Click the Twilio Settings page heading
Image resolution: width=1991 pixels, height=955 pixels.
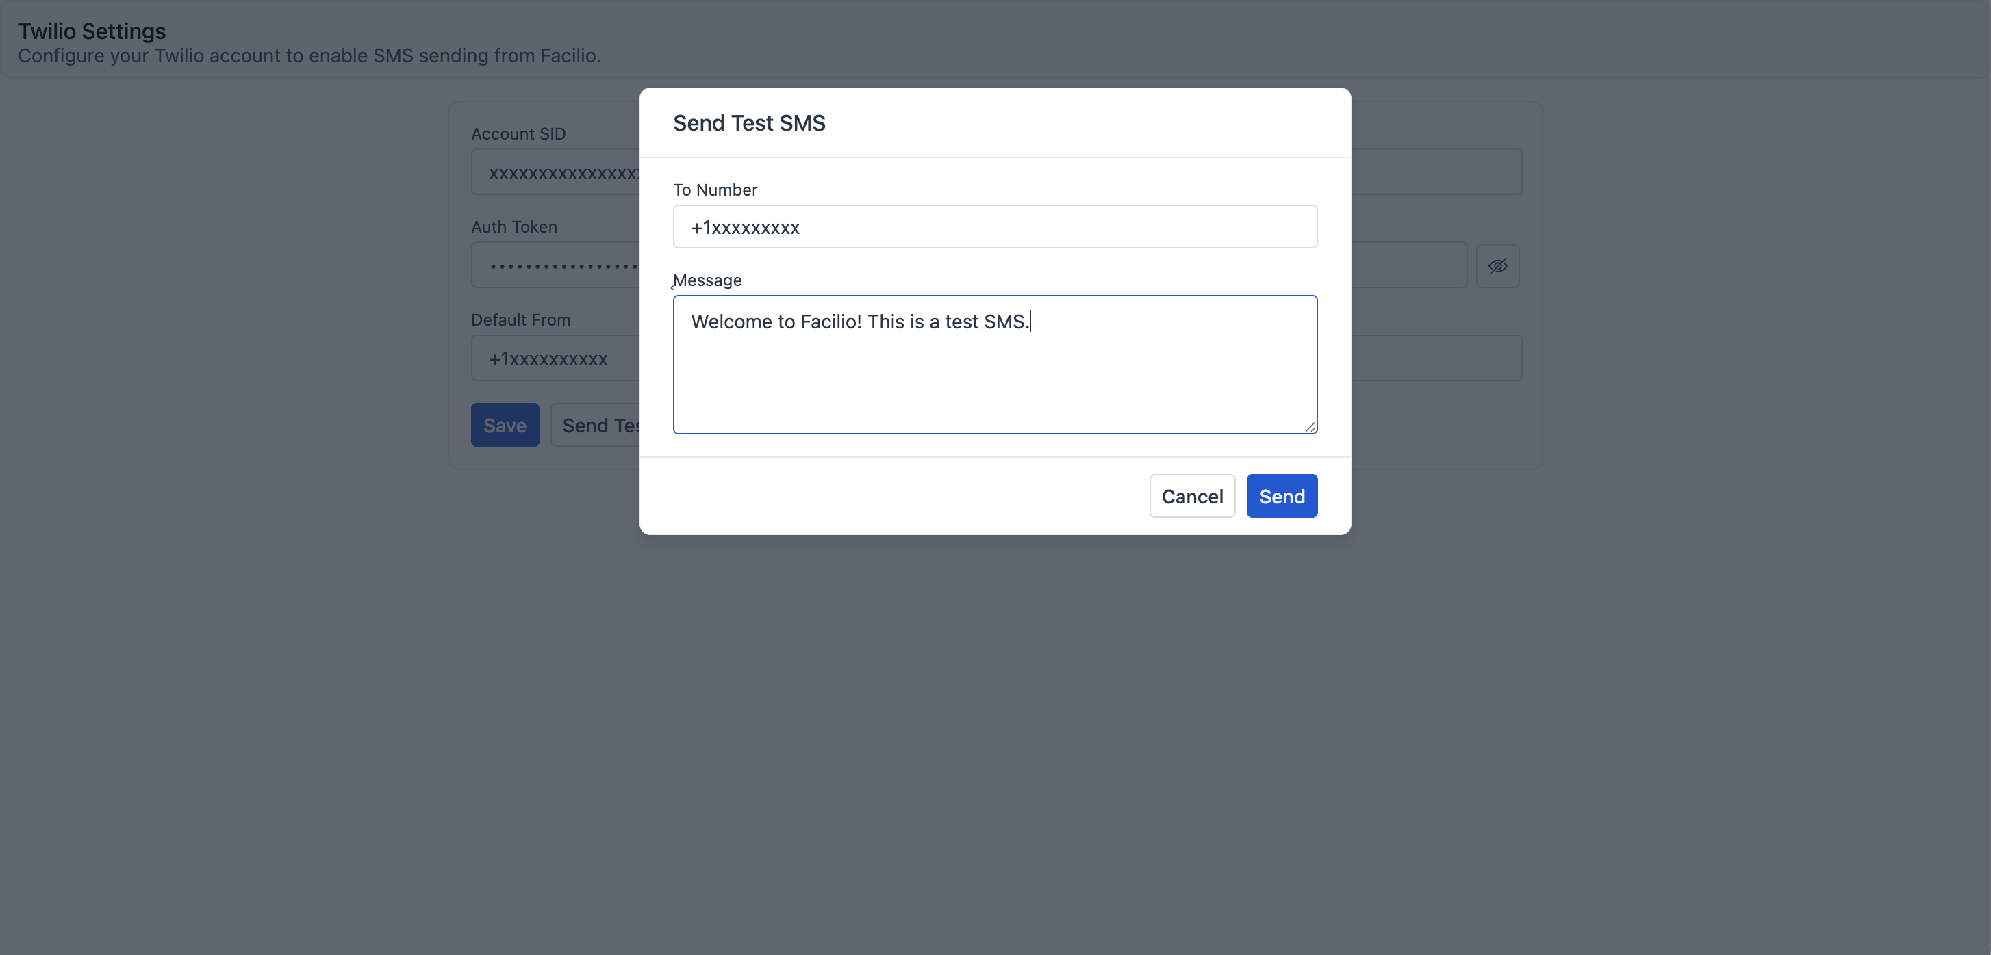92,31
